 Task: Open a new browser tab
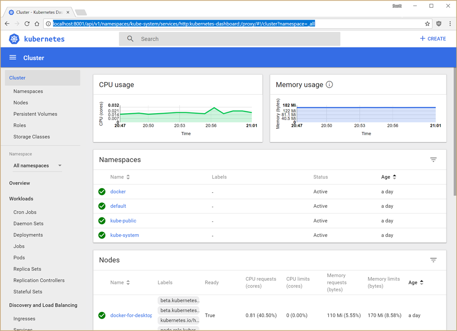click(x=81, y=12)
